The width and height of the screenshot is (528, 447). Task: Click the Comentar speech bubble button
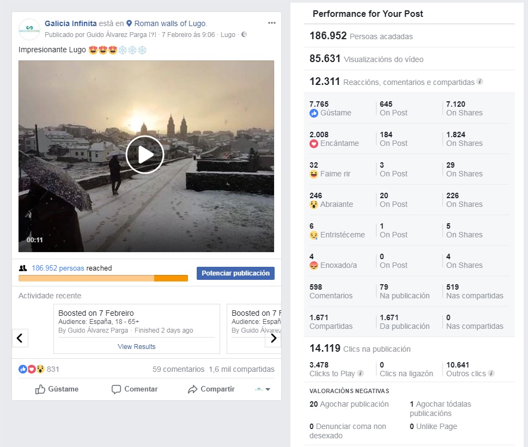point(135,389)
